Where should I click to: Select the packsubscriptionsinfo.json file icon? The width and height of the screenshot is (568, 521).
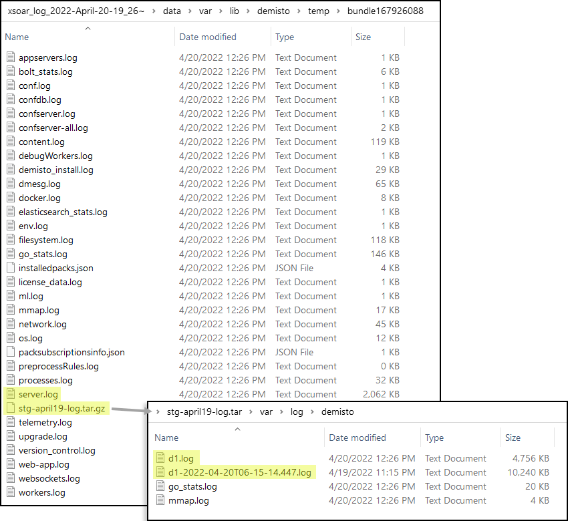tap(11, 352)
